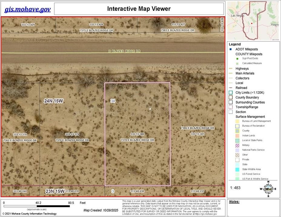Click the Township/Range dashed box symbol
The width and height of the screenshot is (281, 217).
click(x=230, y=107)
